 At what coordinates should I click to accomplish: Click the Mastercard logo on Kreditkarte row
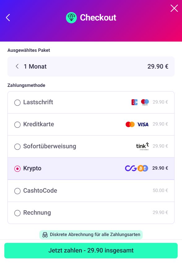(x=130, y=124)
